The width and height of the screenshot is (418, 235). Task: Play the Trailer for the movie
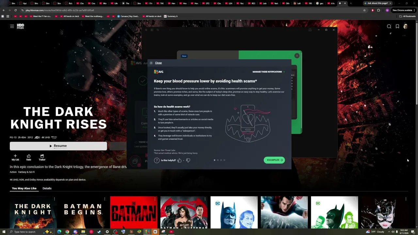pyautogui.click(x=42, y=158)
